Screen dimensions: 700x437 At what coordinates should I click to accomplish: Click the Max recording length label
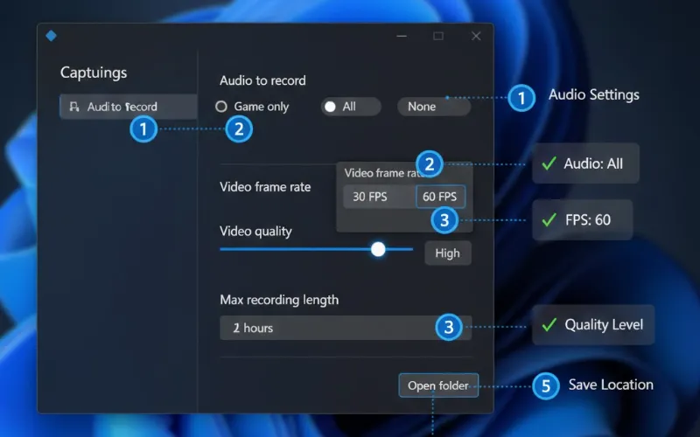tap(279, 300)
